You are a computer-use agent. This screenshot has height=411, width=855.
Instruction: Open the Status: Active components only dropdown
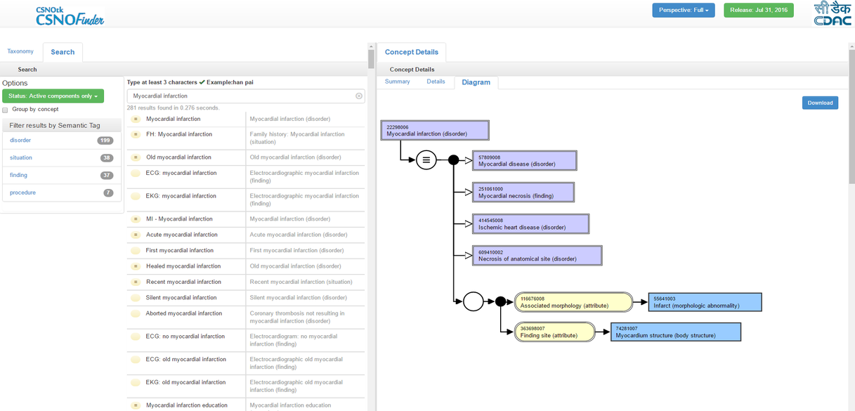53,96
